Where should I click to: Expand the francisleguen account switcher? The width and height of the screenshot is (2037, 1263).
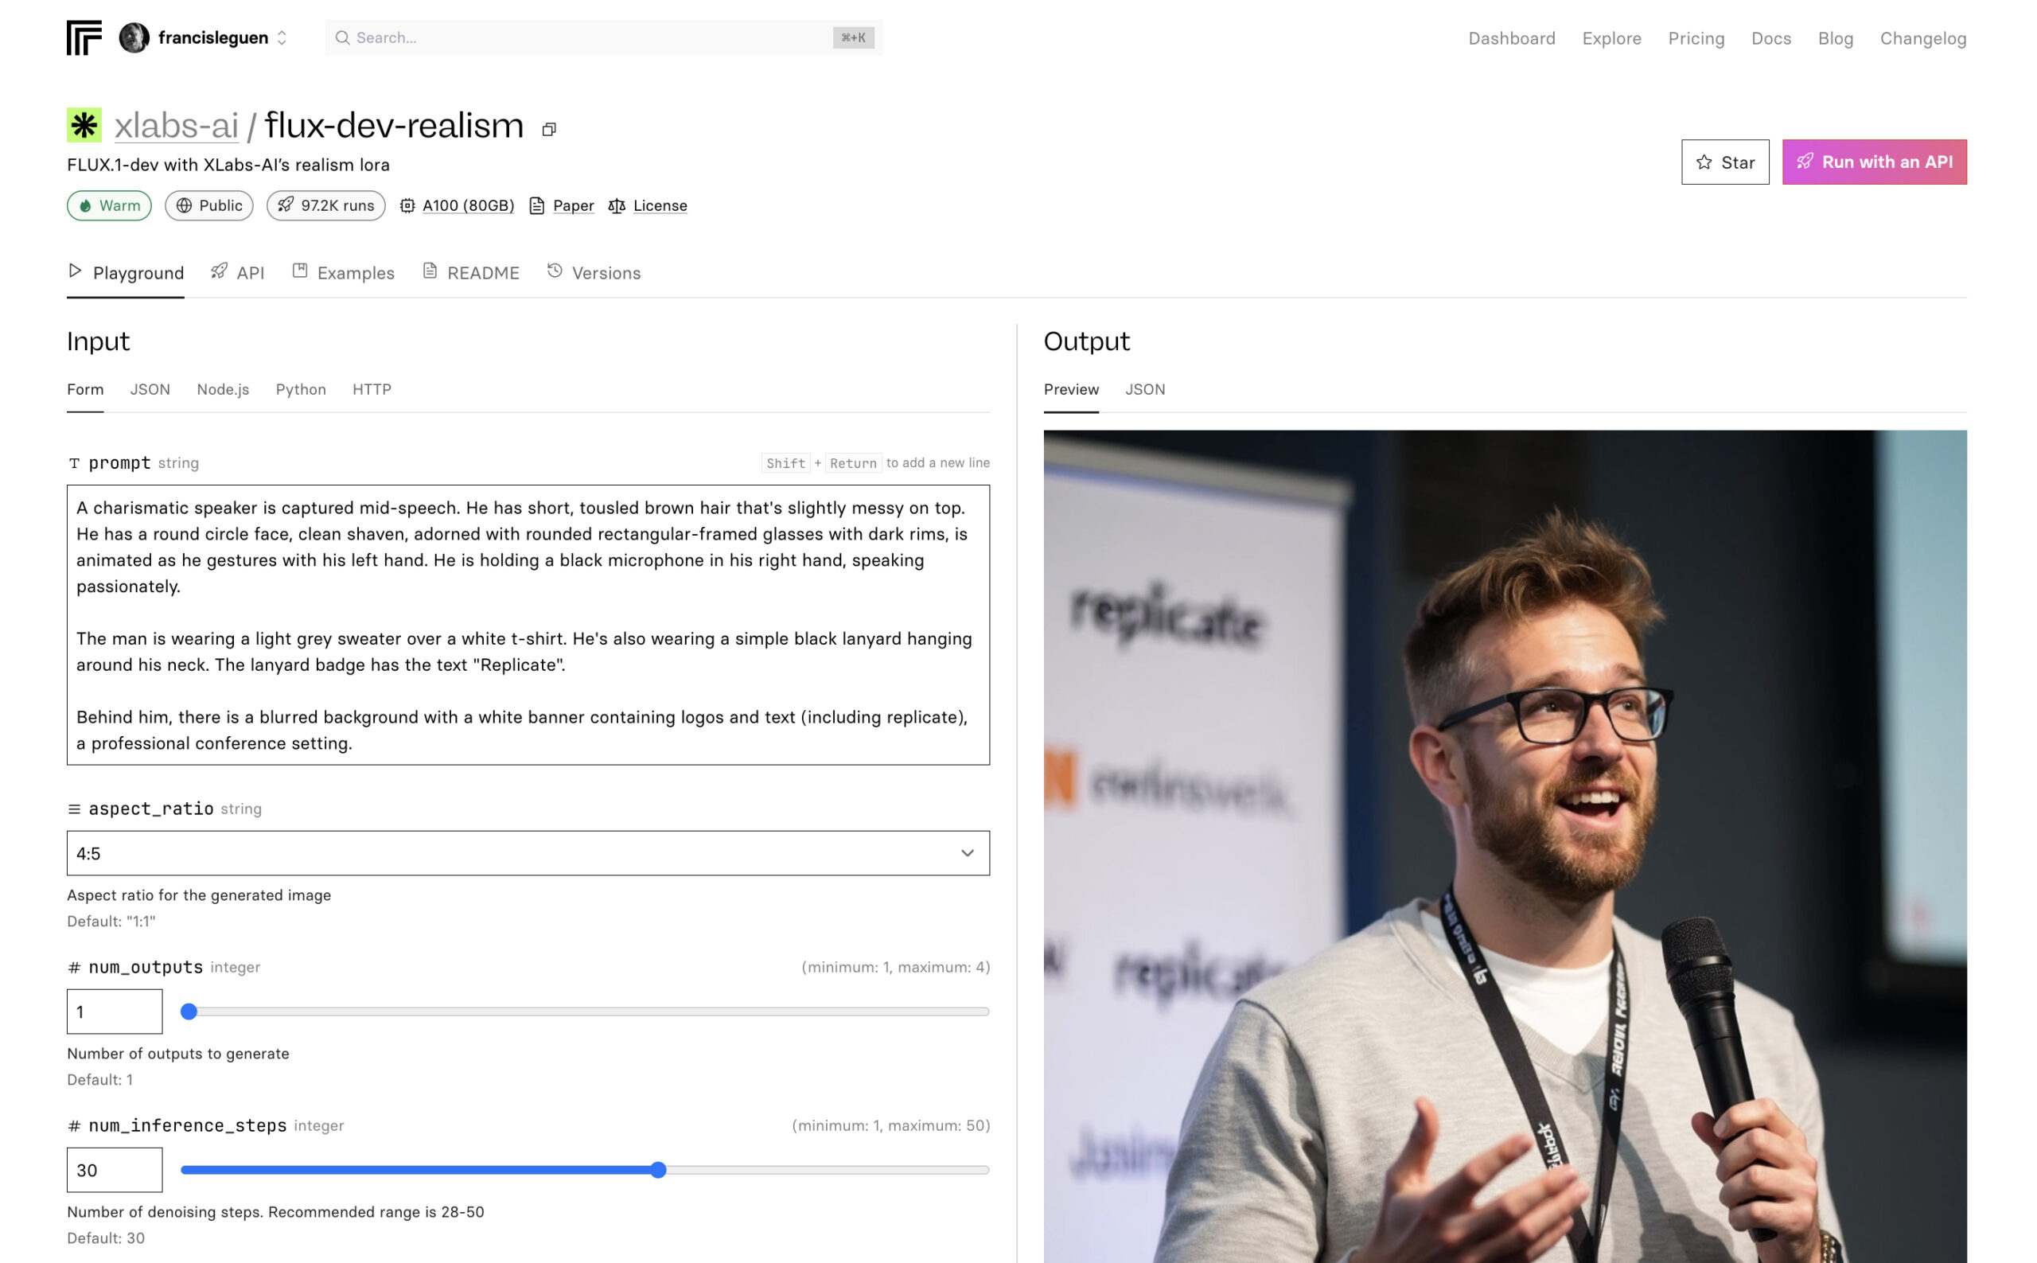282,37
